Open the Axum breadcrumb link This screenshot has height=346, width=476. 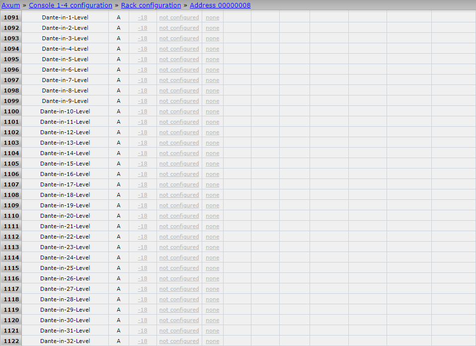pos(10,5)
